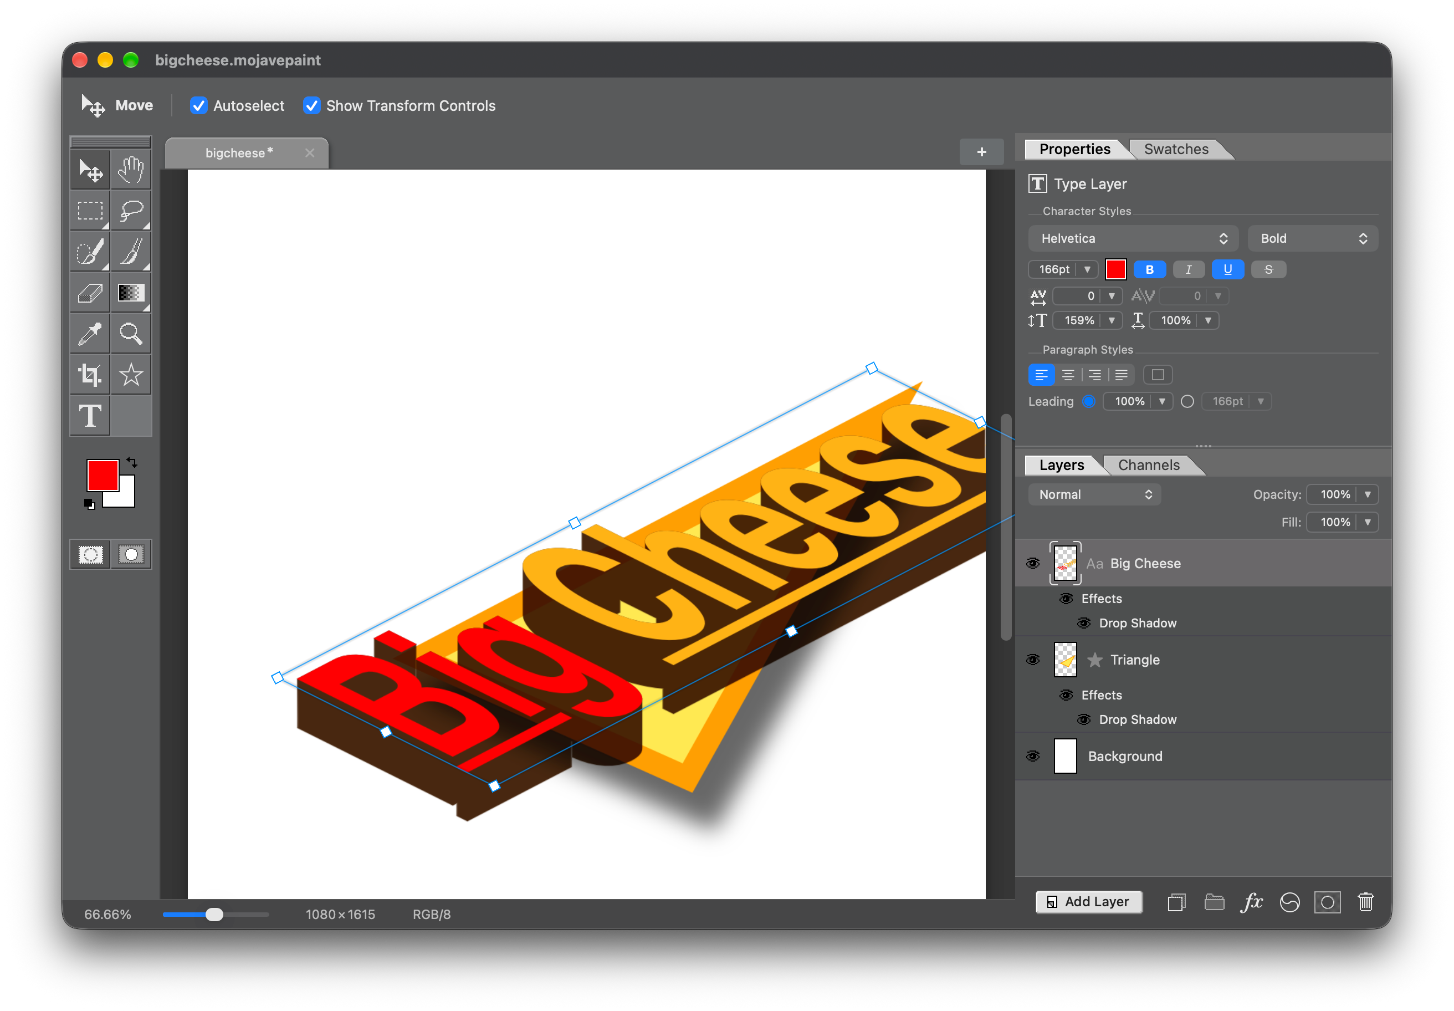Switch to the Channels tab
The height and width of the screenshot is (1011, 1454).
(x=1149, y=465)
